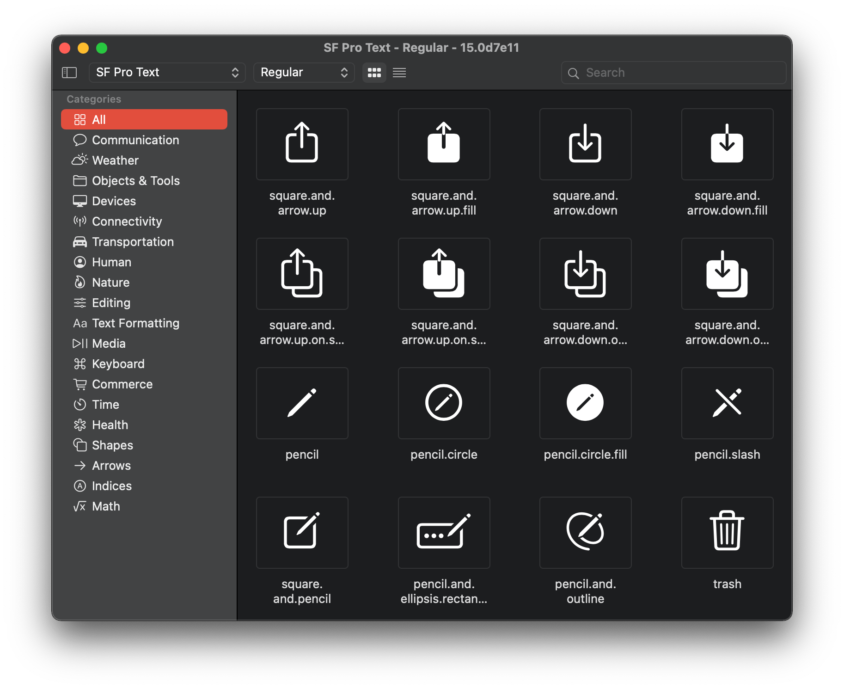Select the pencil.and.ellipsis.rectangle symbol
This screenshot has width=844, height=689.
pos(444,533)
